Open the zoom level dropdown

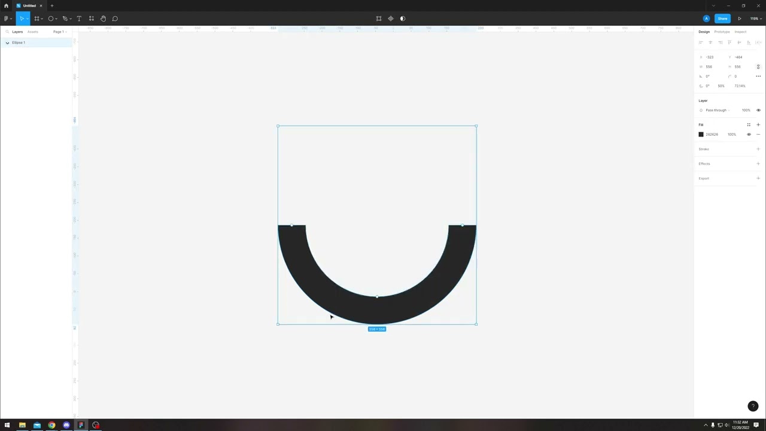coord(756,19)
